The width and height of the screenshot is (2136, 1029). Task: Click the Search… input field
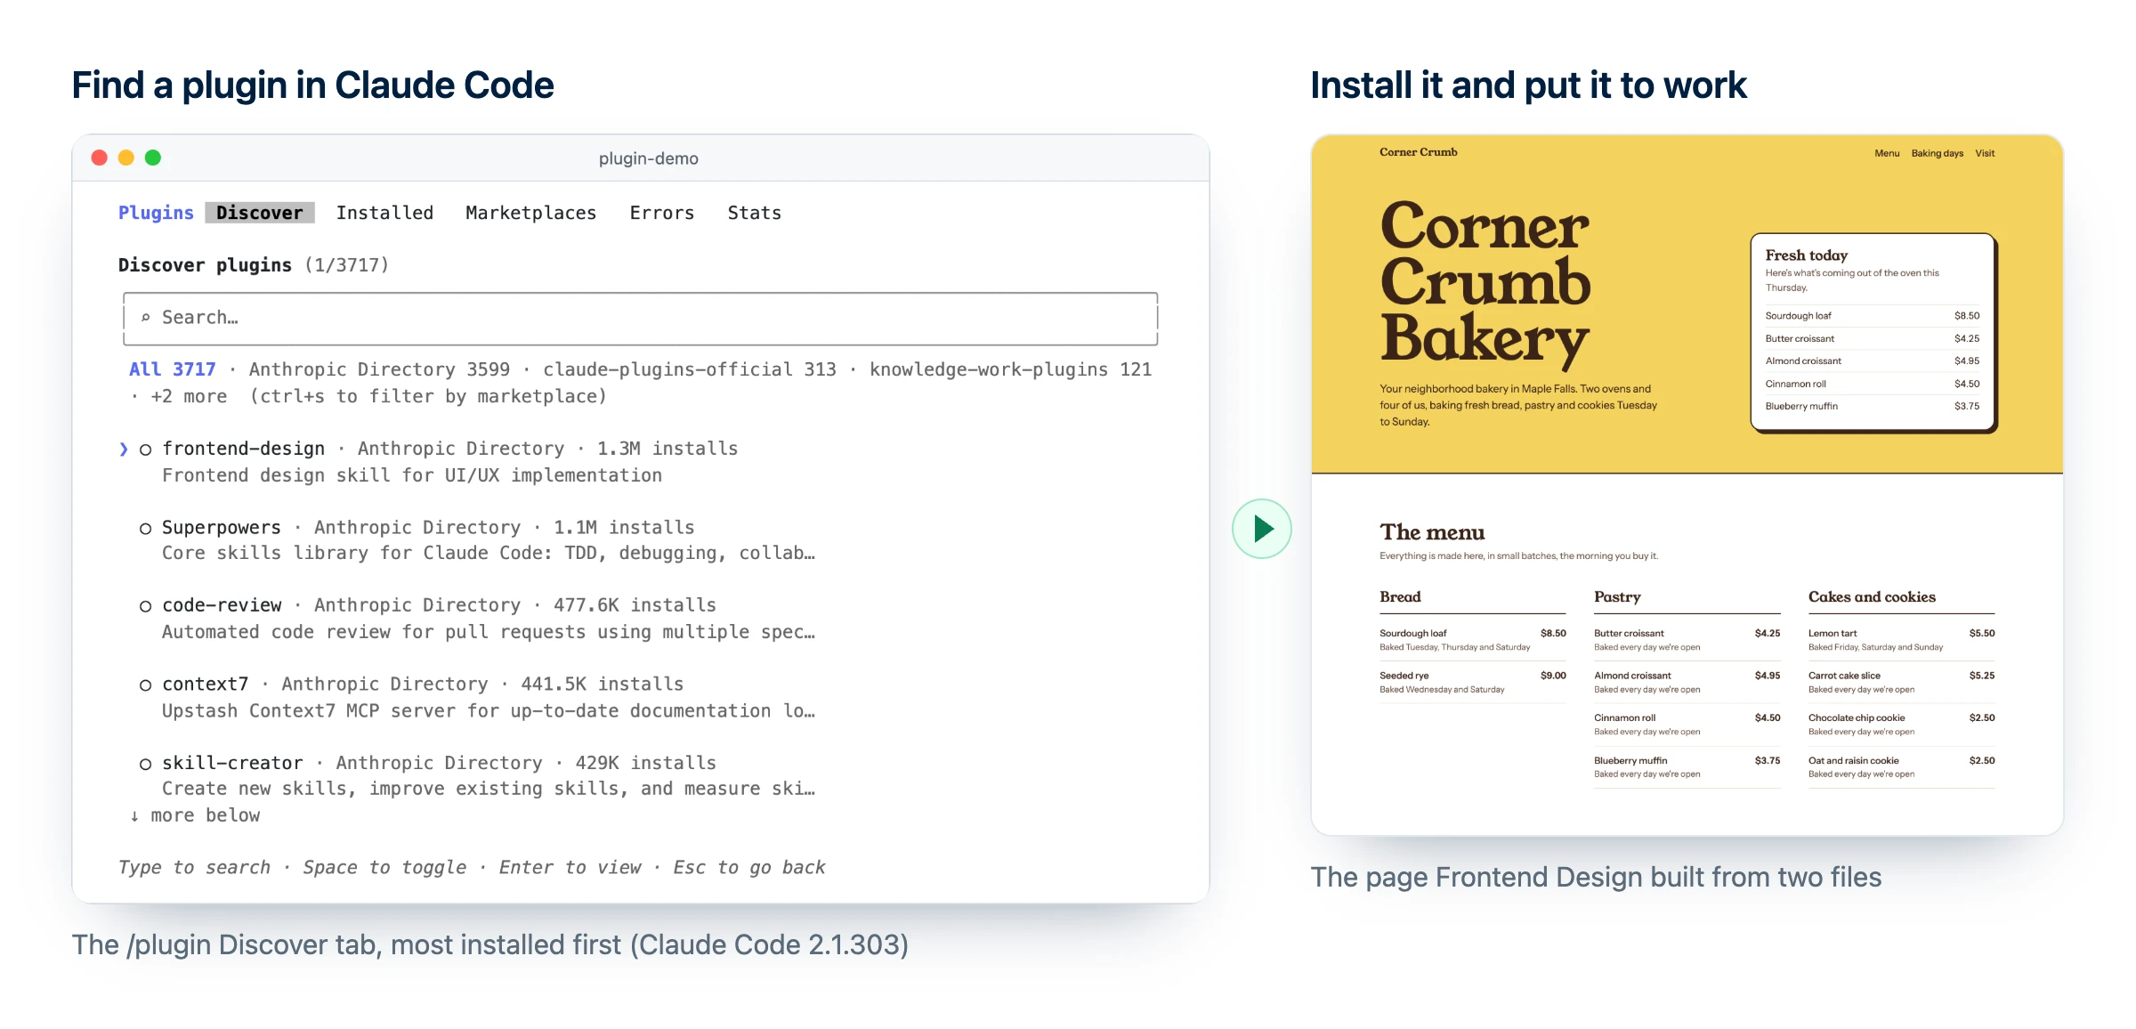[640, 319]
